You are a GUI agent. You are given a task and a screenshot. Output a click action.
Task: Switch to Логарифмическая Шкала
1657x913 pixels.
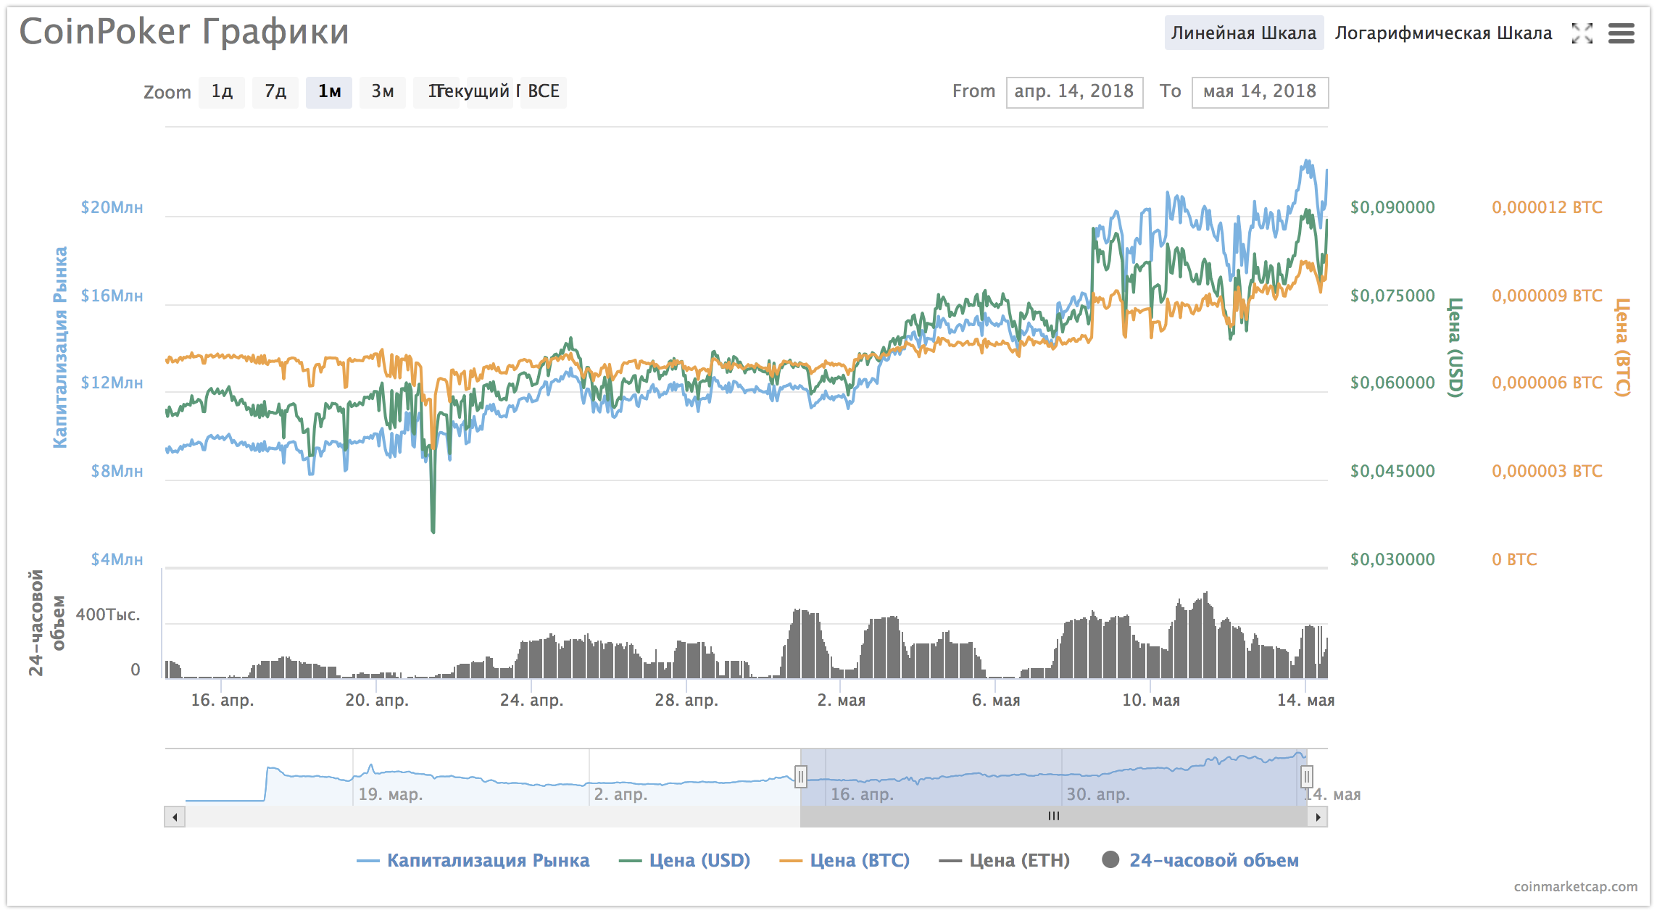click(x=1443, y=33)
